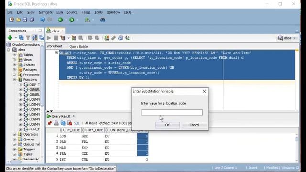Viewport: 306px width, 172px height.
Task: Click the Open folder icon in toolbar
Action: [x=18, y=20]
